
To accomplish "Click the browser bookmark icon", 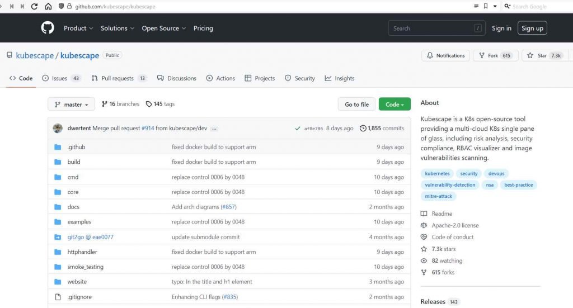I will (x=486, y=6).
